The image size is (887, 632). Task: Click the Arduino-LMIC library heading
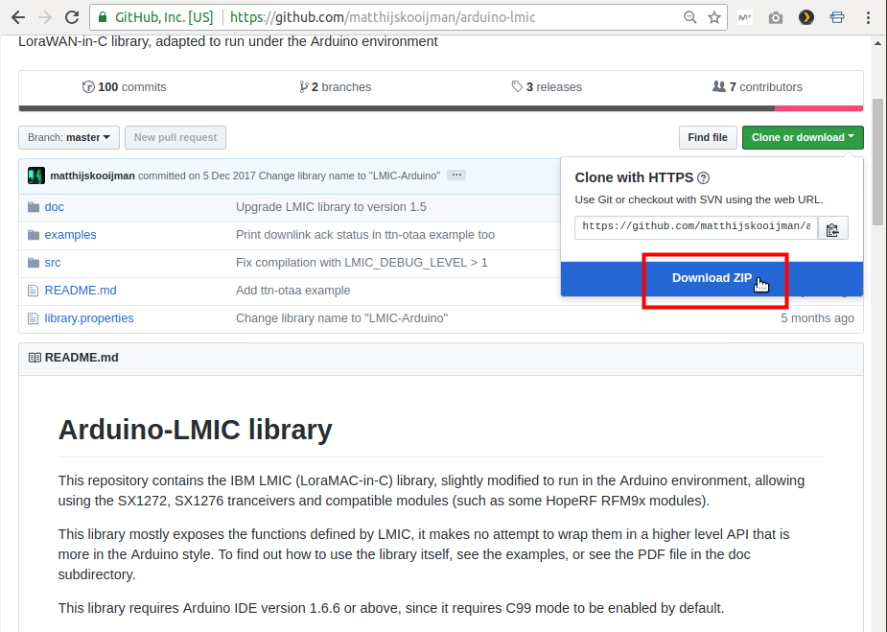tap(196, 430)
